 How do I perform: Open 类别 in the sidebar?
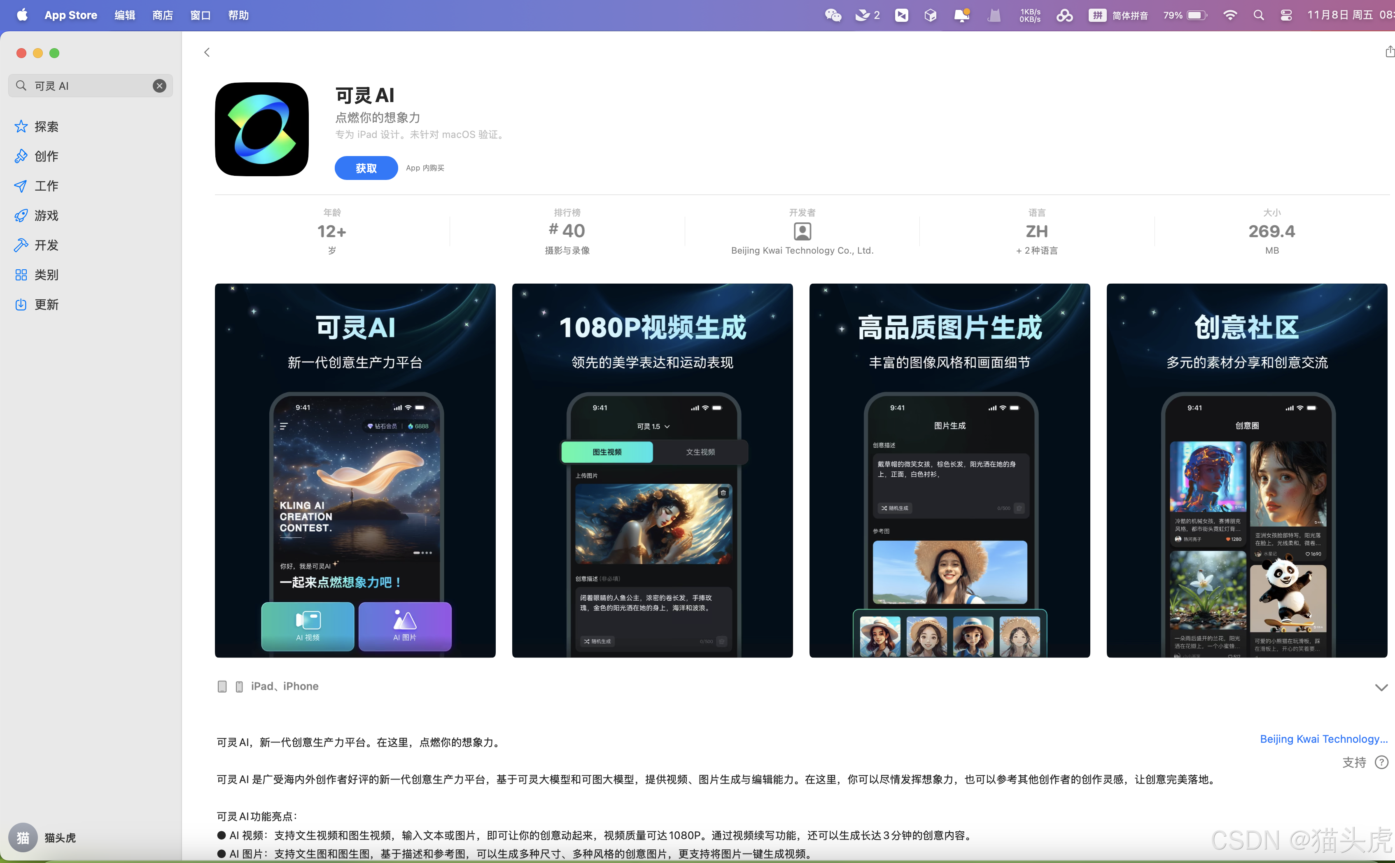(x=37, y=275)
